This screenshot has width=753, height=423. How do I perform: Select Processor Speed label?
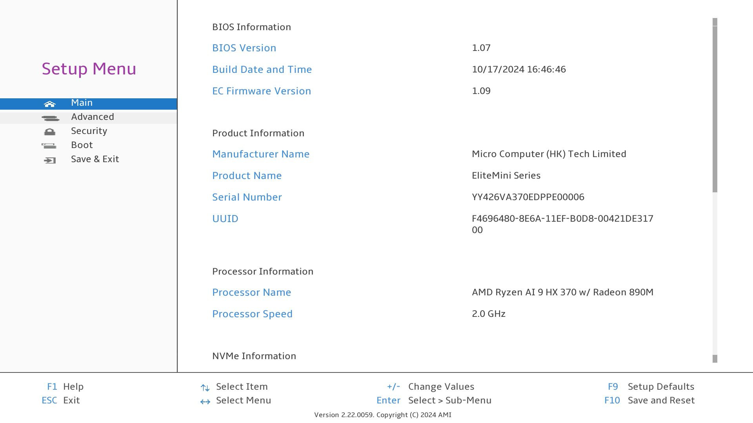(x=252, y=314)
